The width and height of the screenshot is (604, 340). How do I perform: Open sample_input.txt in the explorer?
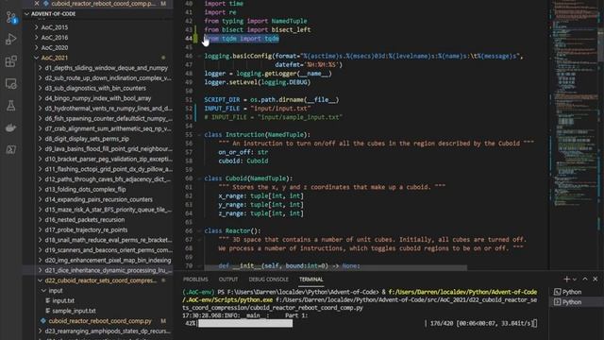[x=74, y=311]
